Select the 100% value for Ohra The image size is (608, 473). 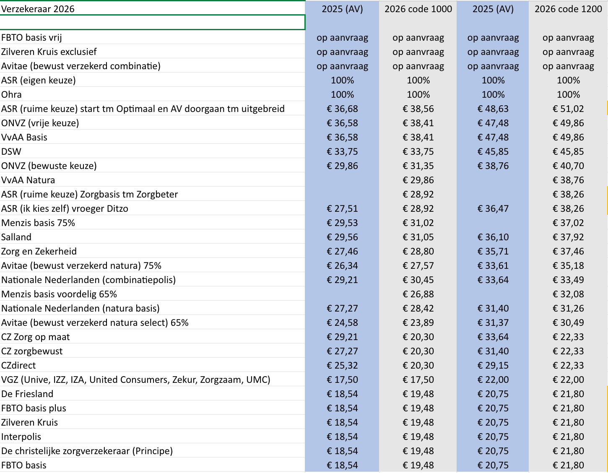click(342, 94)
